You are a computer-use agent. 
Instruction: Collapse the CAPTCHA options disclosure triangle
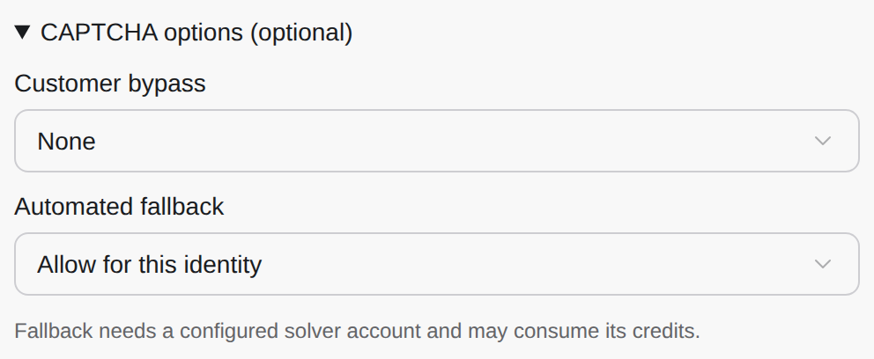(x=22, y=33)
